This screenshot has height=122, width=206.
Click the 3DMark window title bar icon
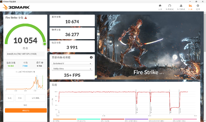click(x=1, y=2)
